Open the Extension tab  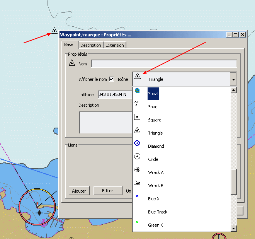(115, 45)
